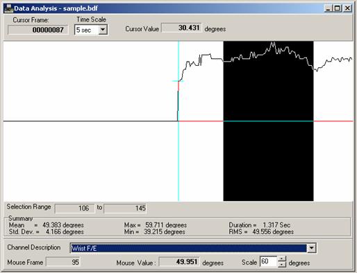Select the 5 sec Time Scale combo box
The width and height of the screenshot is (357, 273).
click(91, 30)
